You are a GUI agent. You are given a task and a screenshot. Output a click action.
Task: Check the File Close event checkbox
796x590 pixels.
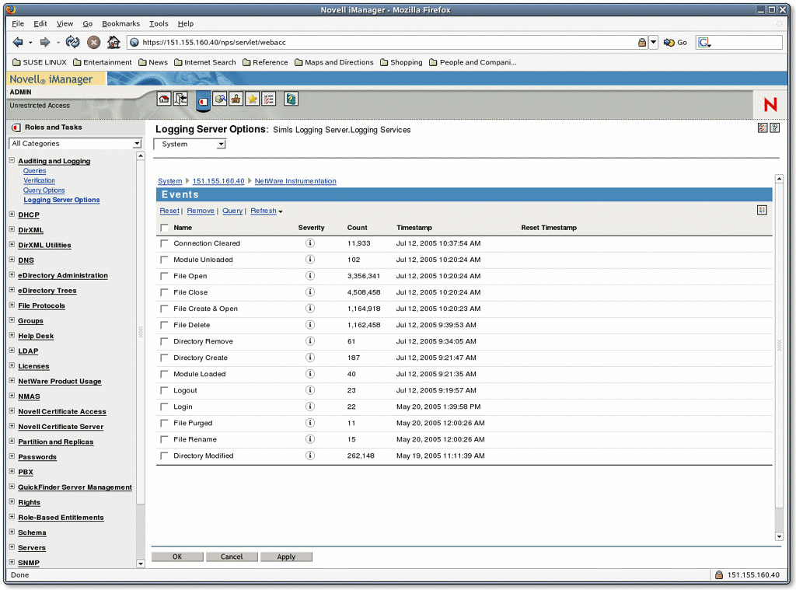pyautogui.click(x=164, y=292)
